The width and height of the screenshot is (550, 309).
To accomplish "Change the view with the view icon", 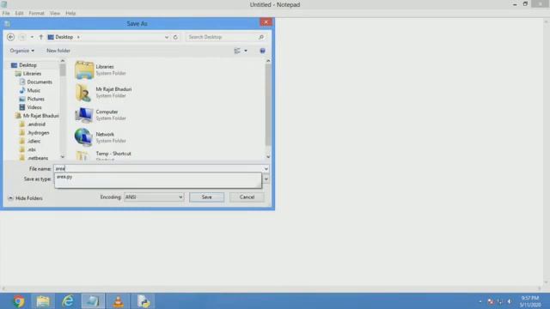I will (x=237, y=51).
